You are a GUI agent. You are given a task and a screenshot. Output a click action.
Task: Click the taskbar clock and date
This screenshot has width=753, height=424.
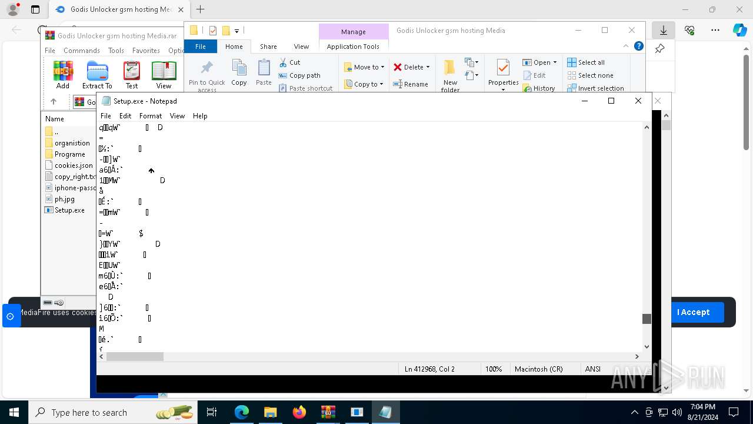(703, 412)
